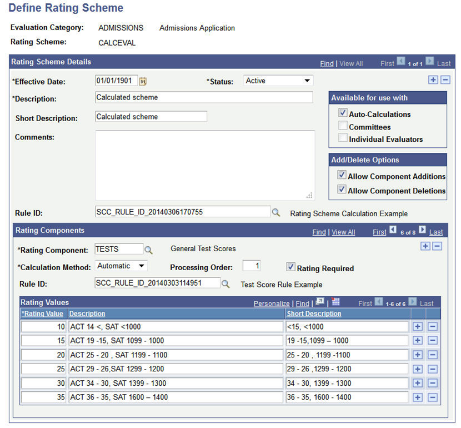The width and height of the screenshot is (461, 428).
Task: Click the Personalize link for Rating Values
Action: pyautogui.click(x=272, y=303)
